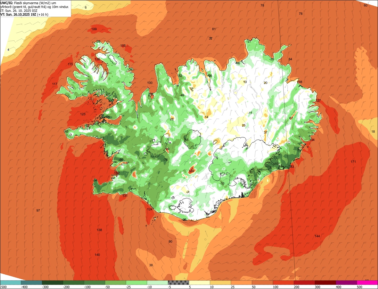Click the legend swatch between -50 and -25
Screen dimensions: 378x289
pyautogui.click(x=115, y=282)
